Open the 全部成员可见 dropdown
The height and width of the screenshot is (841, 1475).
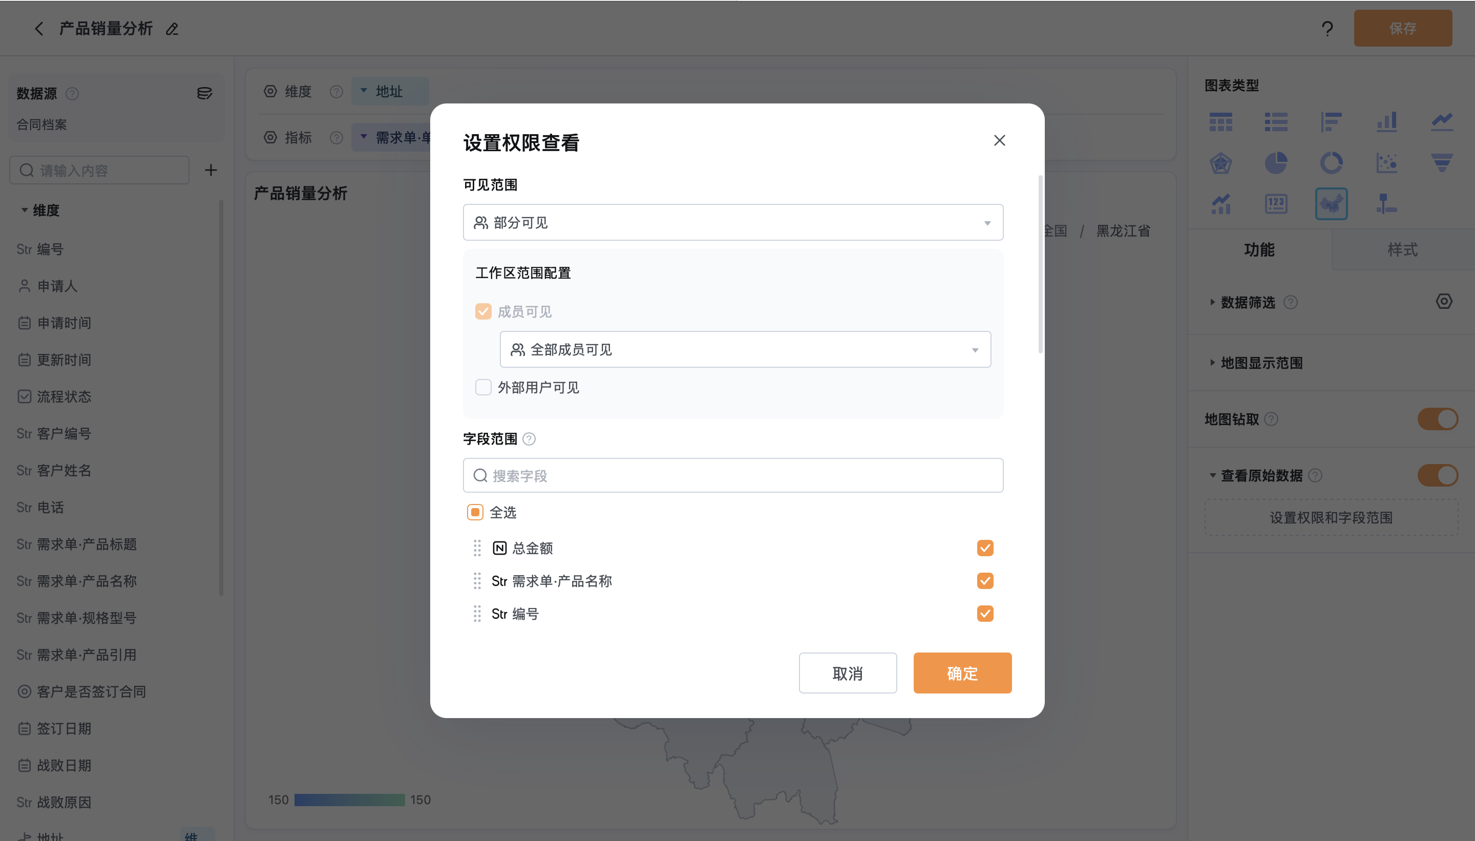click(x=745, y=349)
